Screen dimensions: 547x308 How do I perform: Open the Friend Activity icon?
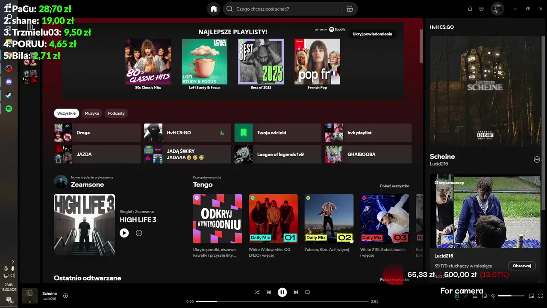[x=482, y=9]
